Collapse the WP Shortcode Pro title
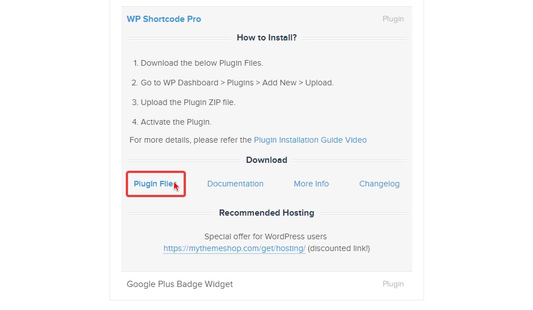This screenshot has height=310, width=533. tap(163, 19)
